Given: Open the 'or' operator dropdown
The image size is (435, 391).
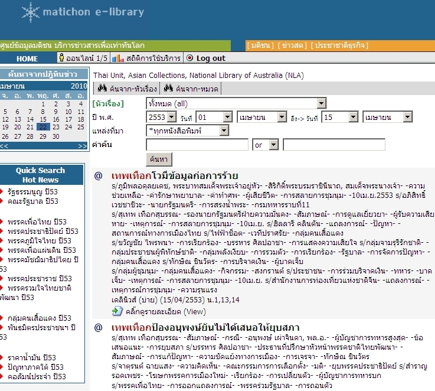Looking at the screenshot, I should pyautogui.click(x=274, y=145).
